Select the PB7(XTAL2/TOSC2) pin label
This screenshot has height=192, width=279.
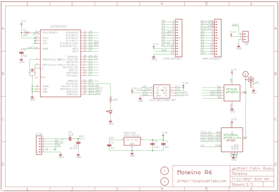coord(54,65)
